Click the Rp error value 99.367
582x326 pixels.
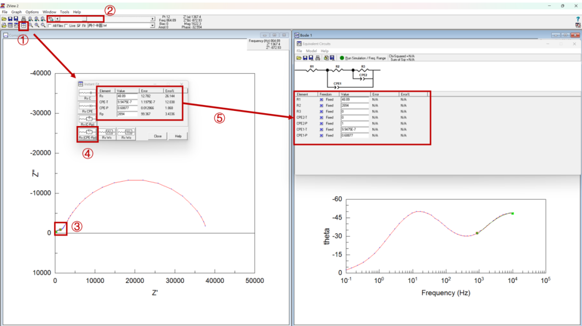coord(145,114)
